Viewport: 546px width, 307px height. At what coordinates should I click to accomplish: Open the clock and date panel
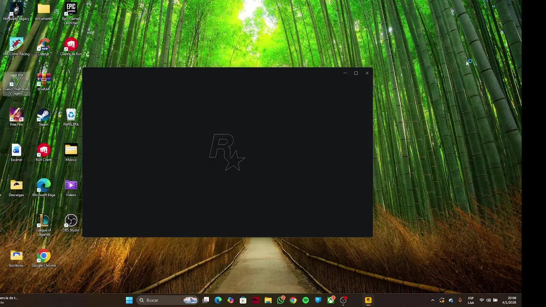click(509, 300)
